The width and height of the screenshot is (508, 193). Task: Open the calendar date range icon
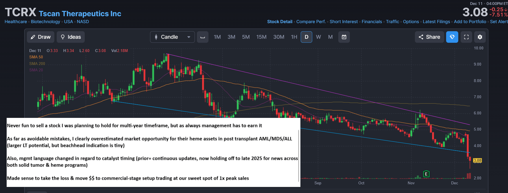pyautogui.click(x=344, y=37)
